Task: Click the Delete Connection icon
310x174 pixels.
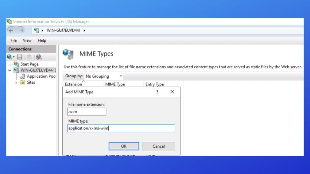Action: coord(38,57)
